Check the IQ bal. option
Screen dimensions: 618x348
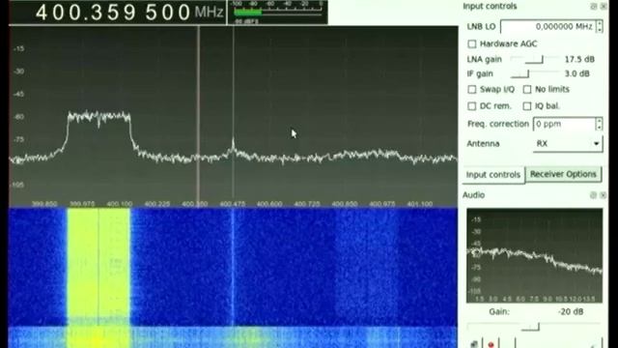coord(527,106)
